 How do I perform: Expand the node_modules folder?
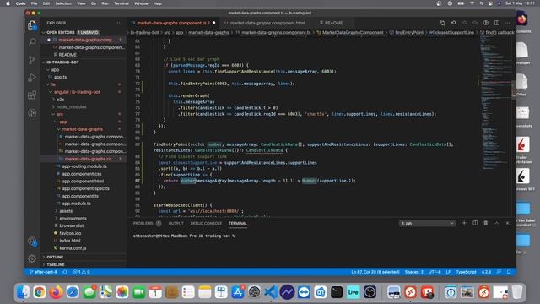point(71,107)
